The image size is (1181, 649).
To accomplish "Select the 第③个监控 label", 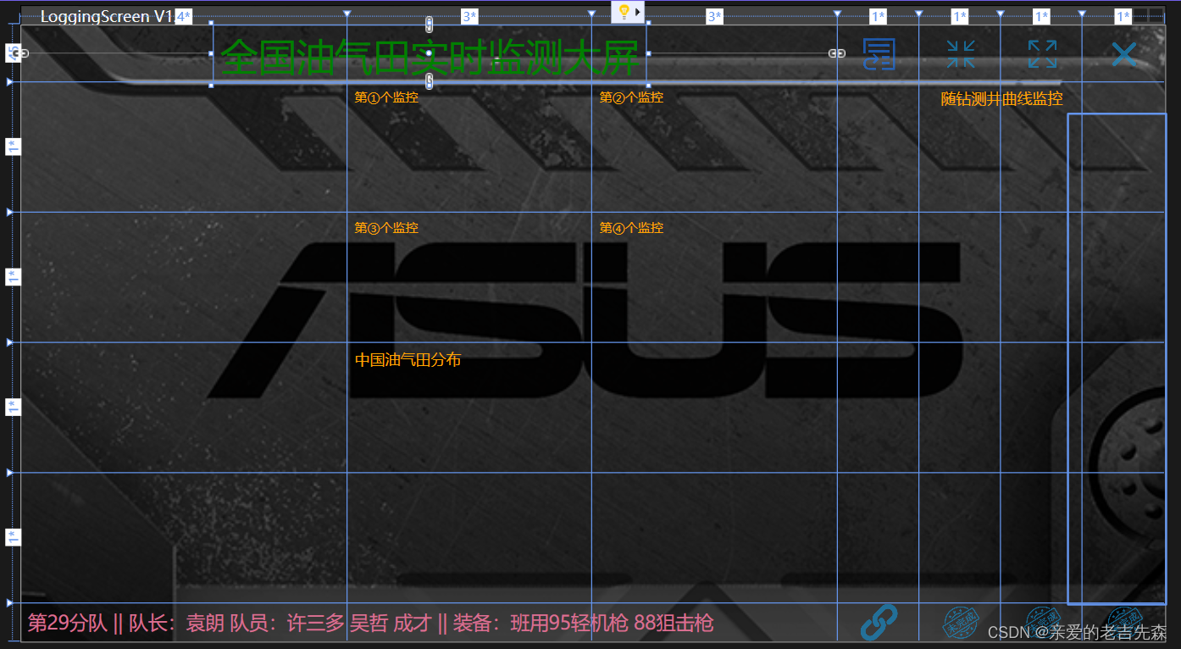I will pos(386,228).
